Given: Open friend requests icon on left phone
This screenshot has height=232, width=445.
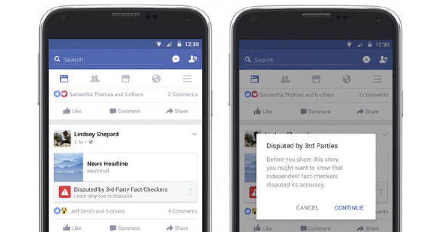Looking at the screenshot, I should click(x=192, y=59).
